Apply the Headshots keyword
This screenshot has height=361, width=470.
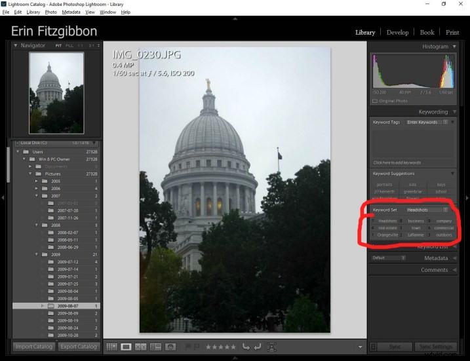387,221
